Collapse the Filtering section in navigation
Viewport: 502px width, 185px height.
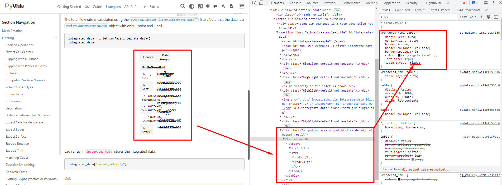click(x=55, y=38)
